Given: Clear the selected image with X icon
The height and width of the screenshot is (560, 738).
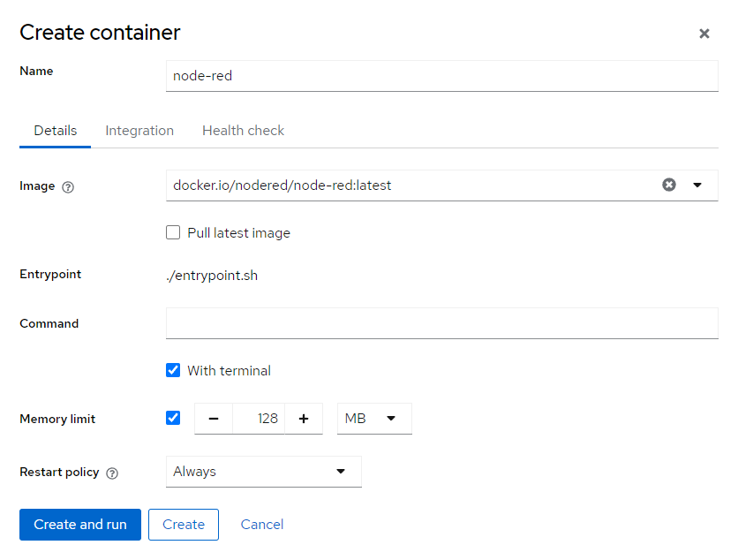Looking at the screenshot, I should pyautogui.click(x=669, y=185).
